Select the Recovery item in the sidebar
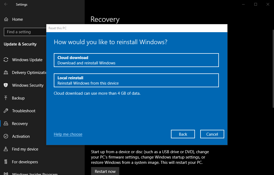This screenshot has height=175, width=274. [20, 124]
